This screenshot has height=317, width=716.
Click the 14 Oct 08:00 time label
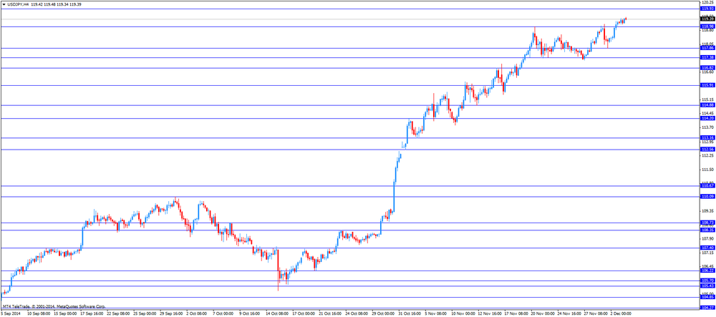[x=277, y=314]
